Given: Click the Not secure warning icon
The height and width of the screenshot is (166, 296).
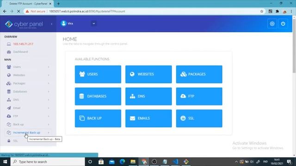Looking at the screenshot, I should (27, 11).
